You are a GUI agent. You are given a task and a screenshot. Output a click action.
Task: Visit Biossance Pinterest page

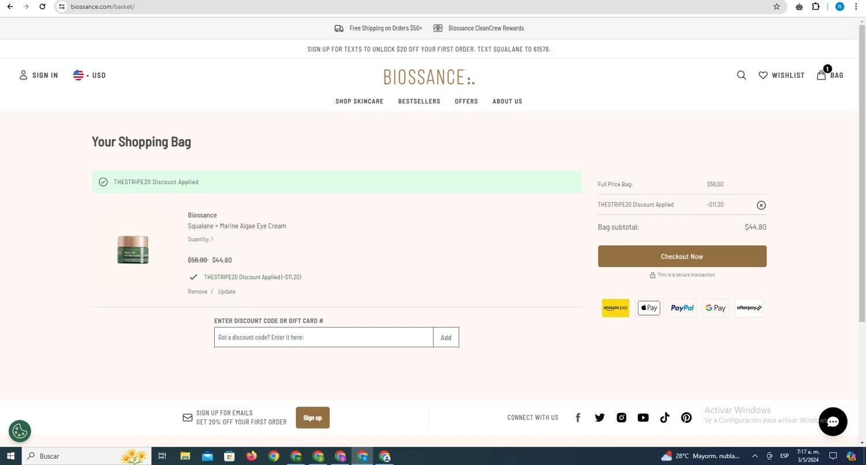click(686, 418)
